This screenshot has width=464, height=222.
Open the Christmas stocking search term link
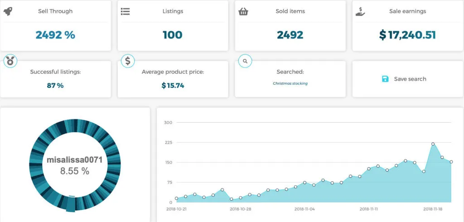[x=290, y=83]
